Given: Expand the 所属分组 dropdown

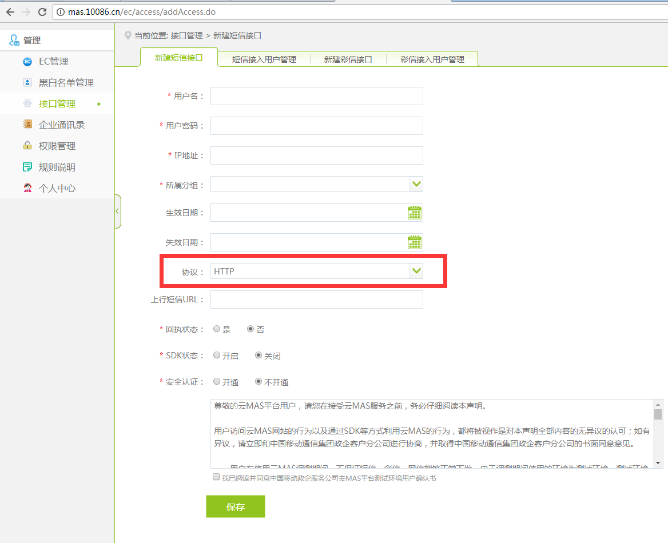Looking at the screenshot, I should tap(416, 184).
